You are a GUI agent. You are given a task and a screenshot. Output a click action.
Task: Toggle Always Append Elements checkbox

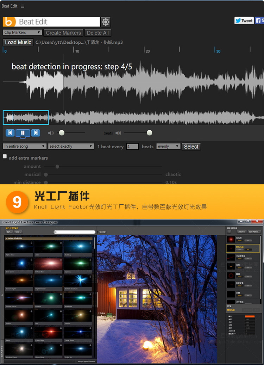[76, 361]
